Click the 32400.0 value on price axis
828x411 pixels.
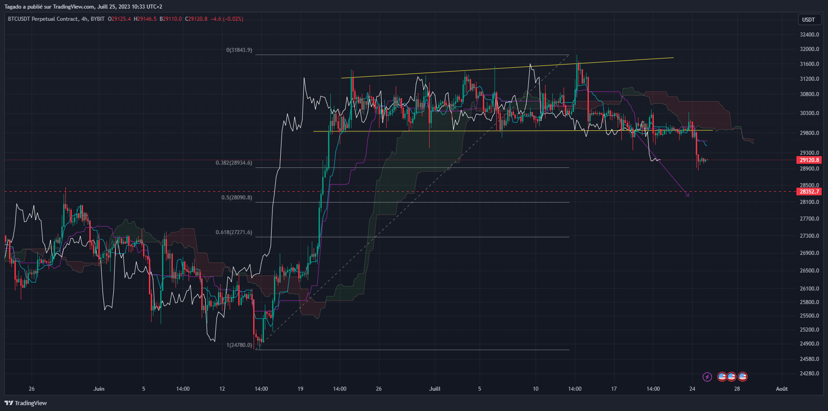click(809, 34)
